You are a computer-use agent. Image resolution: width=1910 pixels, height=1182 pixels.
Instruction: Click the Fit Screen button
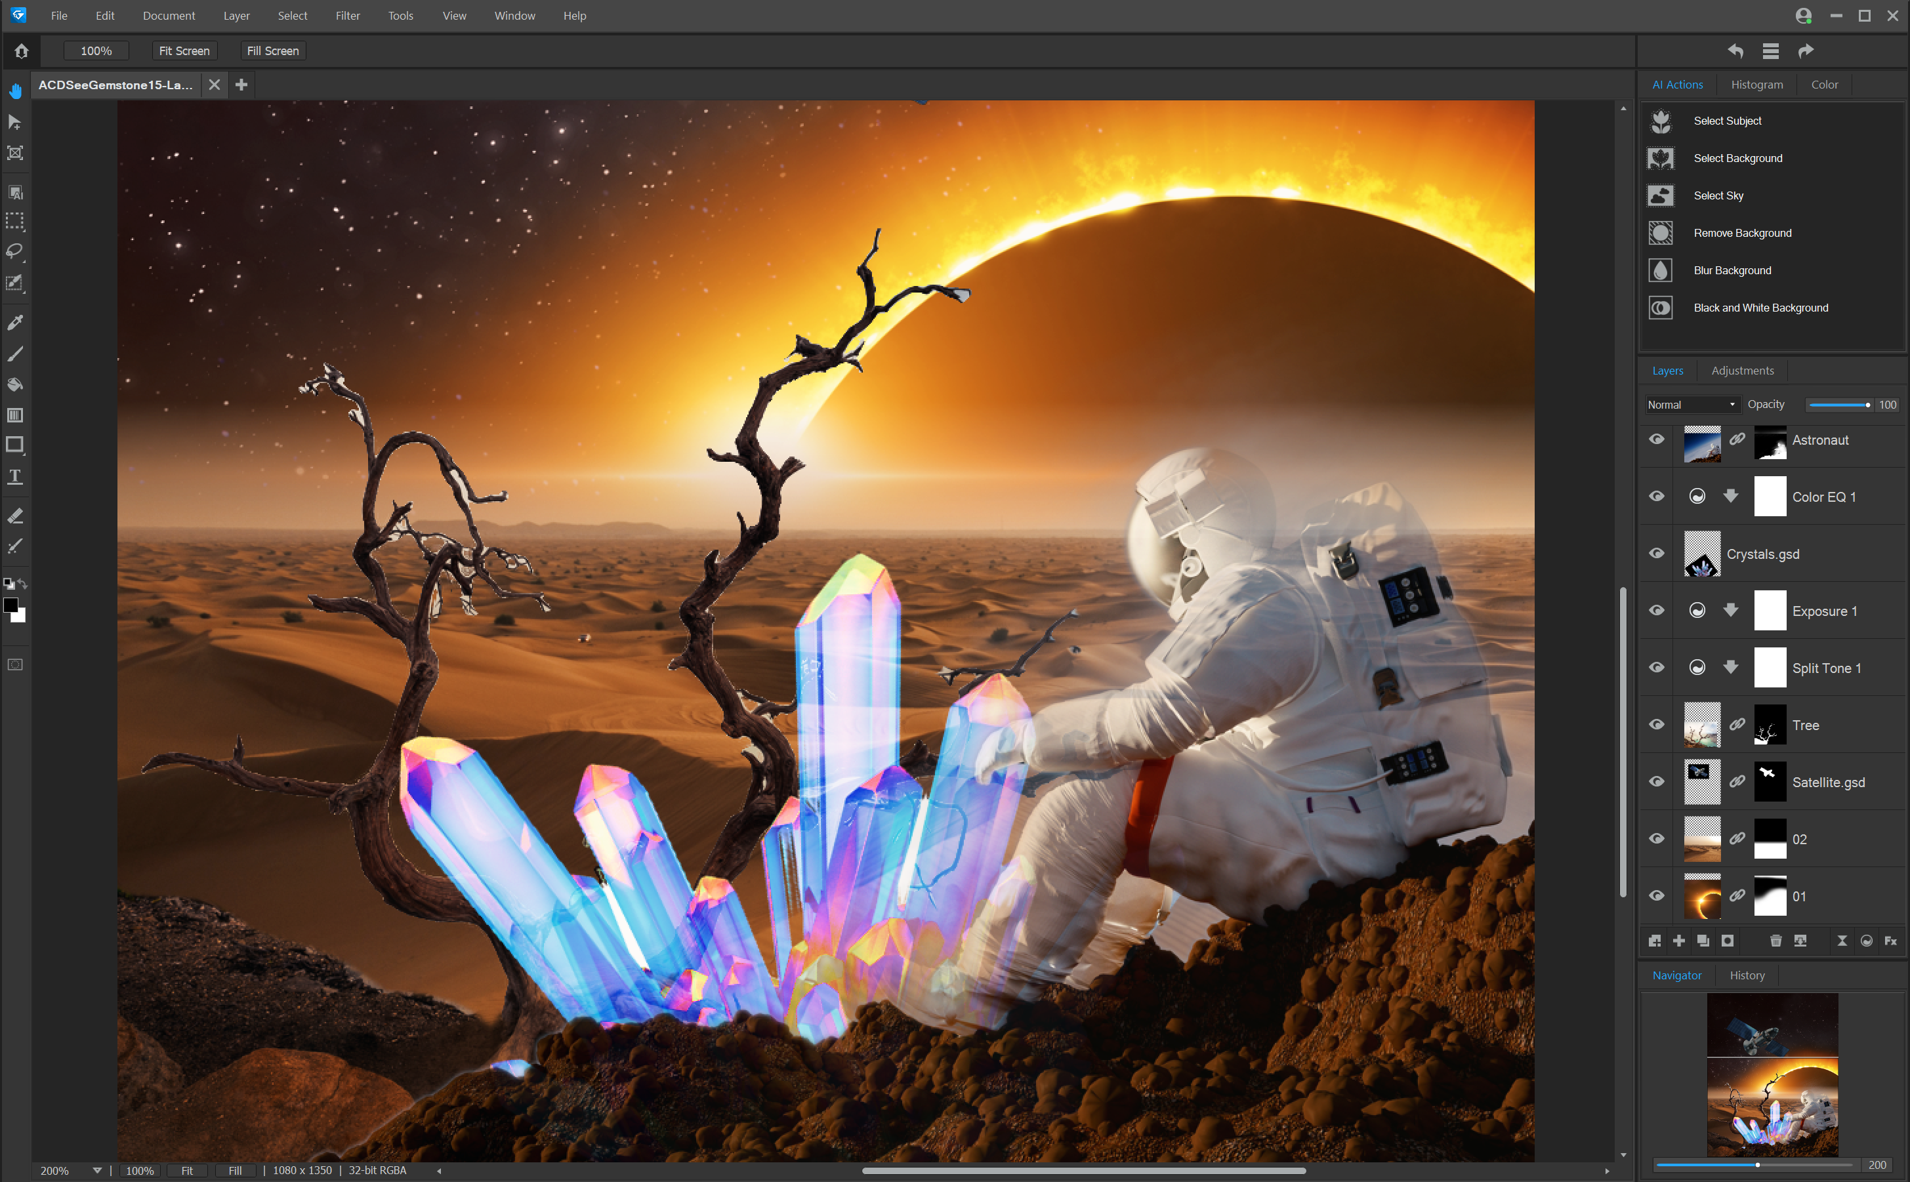[x=184, y=50]
